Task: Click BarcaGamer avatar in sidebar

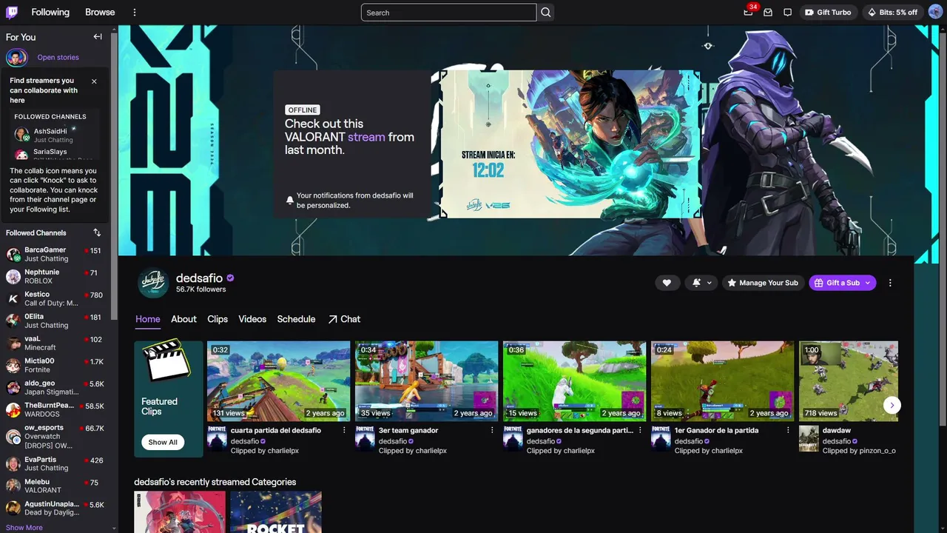Action: pyautogui.click(x=13, y=255)
